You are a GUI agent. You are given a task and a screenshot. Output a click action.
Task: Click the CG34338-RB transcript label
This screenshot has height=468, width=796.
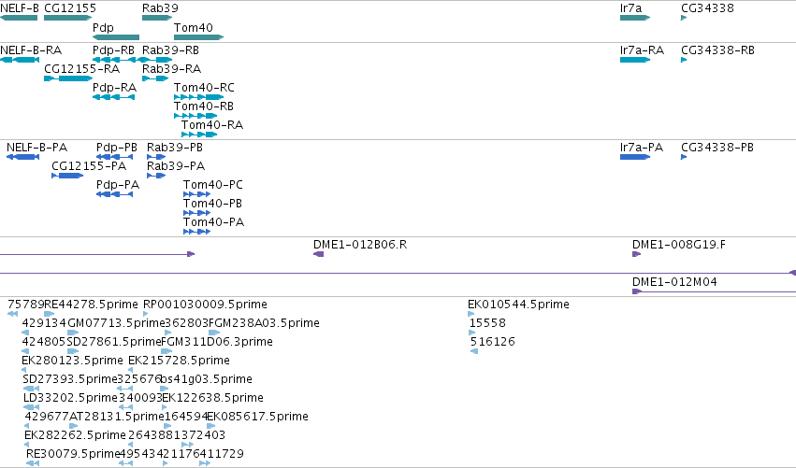(x=717, y=50)
